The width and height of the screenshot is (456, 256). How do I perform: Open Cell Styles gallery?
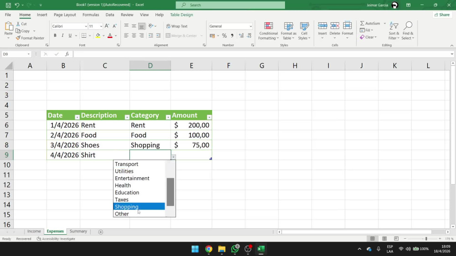click(x=304, y=31)
